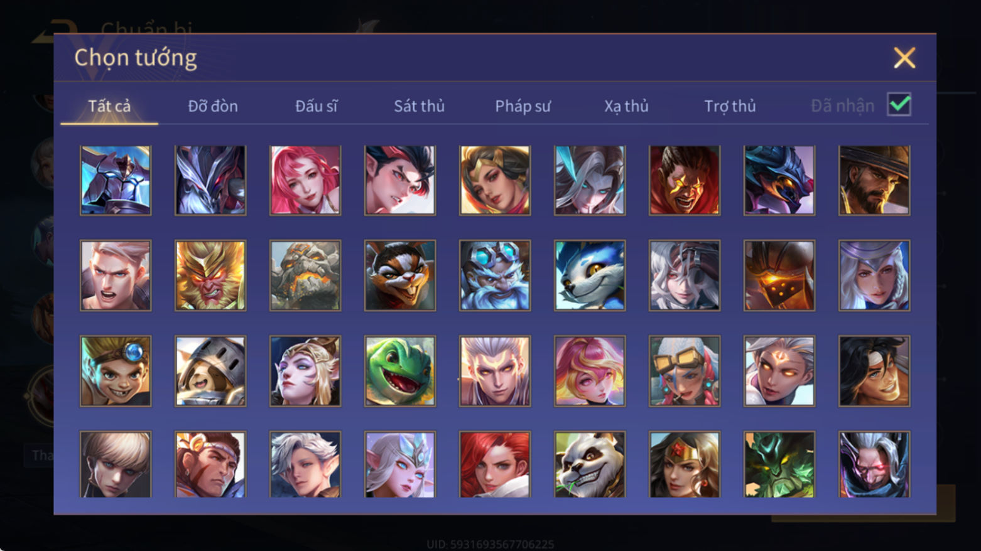Screen dimensions: 981x551
Task: Show the Xạ thủ hero list
Action: point(626,106)
